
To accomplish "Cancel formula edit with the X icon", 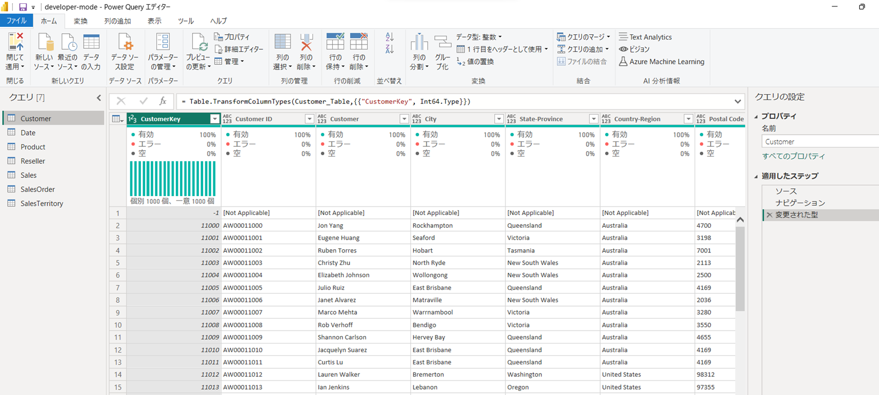I will pyautogui.click(x=121, y=101).
